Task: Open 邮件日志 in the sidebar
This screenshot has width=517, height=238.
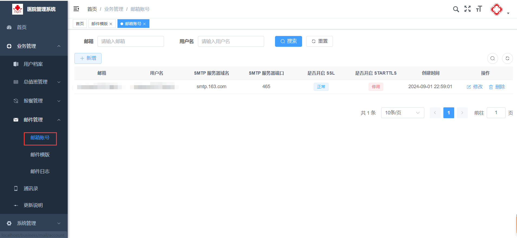Action: tap(40, 171)
